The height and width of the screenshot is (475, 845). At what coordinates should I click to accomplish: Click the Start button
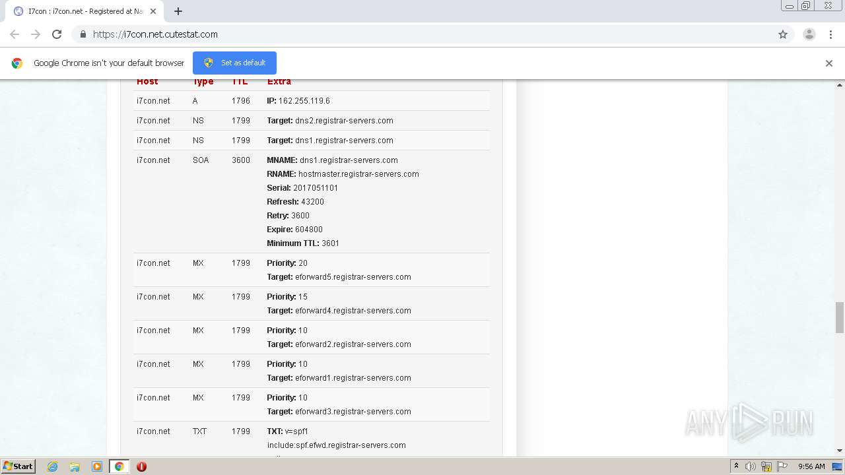point(18,466)
